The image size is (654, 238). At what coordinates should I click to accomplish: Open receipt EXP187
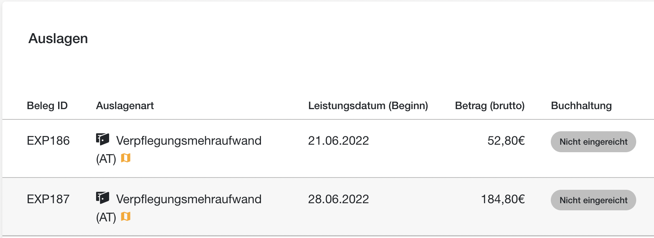coord(48,199)
